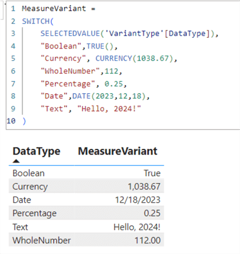Screen dimensions: 240x254
Task: Place cursor on MeasureVariant = in line 1
Action: (59, 8)
